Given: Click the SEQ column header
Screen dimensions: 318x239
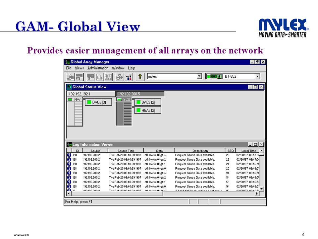Looking at the screenshot, I should (231, 151).
